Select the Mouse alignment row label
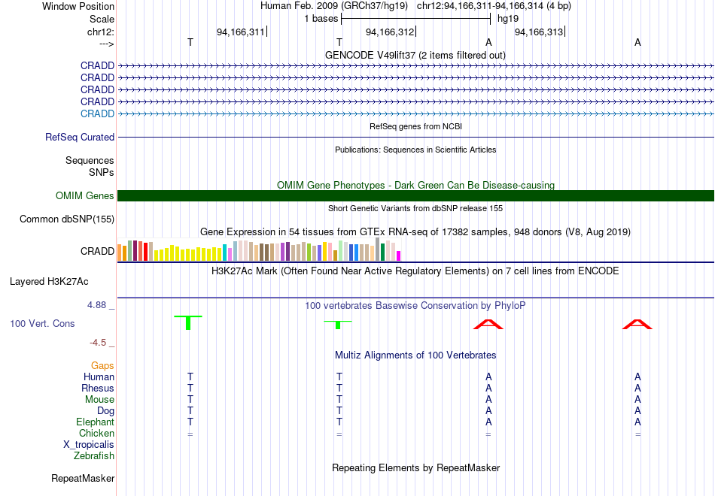715x496 pixels. 99,400
